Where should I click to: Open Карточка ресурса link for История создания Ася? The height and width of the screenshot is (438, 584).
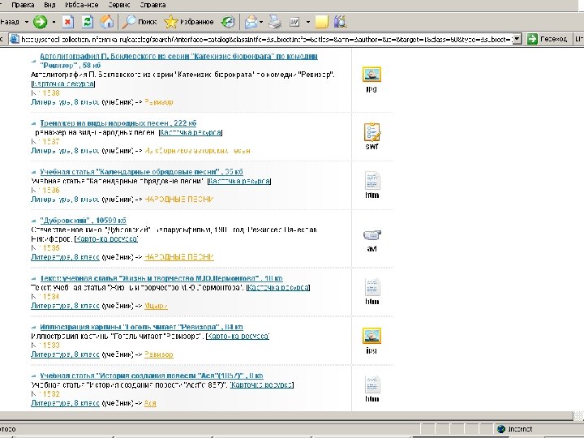(x=262, y=385)
